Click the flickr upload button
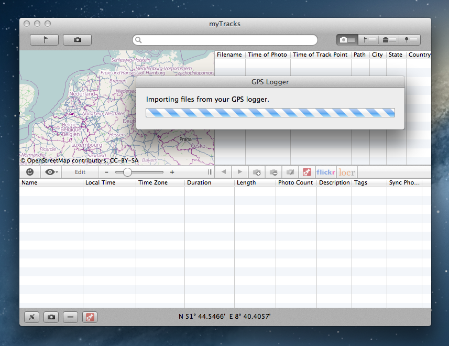Viewport: 449px width, 346px height. (325, 172)
